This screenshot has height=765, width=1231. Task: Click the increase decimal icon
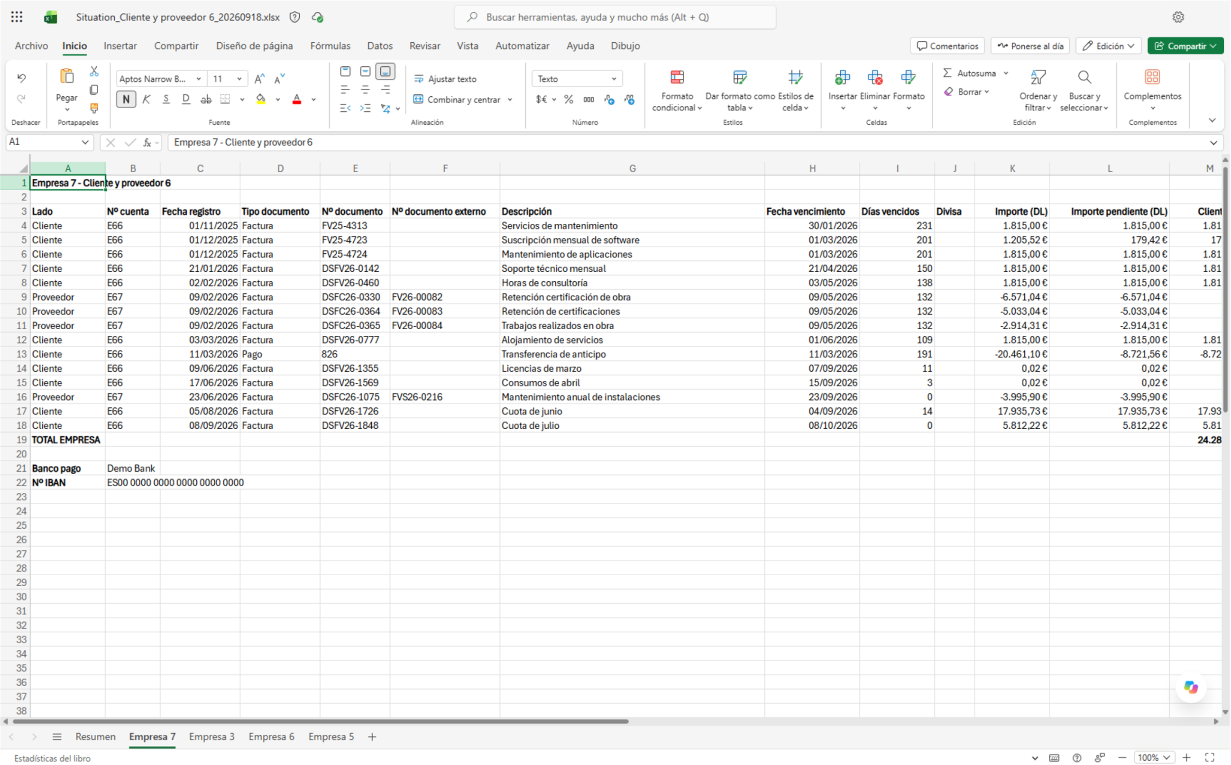[609, 100]
